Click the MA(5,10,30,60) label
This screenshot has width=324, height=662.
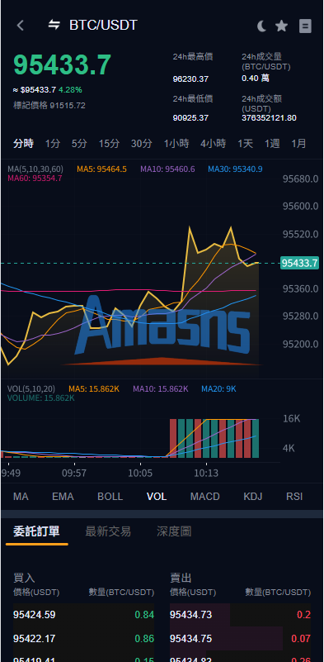point(35,169)
